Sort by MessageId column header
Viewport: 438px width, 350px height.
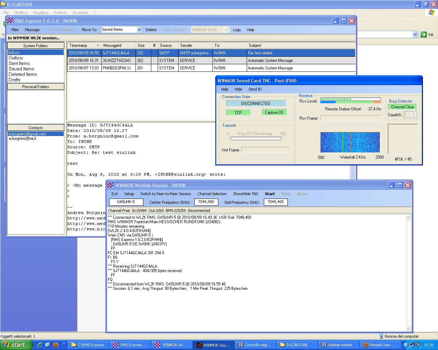pos(118,45)
